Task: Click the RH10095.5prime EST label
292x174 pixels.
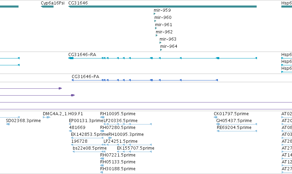Action: click(118, 114)
